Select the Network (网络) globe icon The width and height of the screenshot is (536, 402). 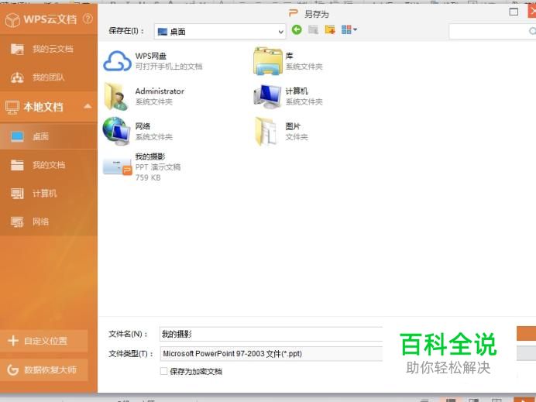point(116,131)
